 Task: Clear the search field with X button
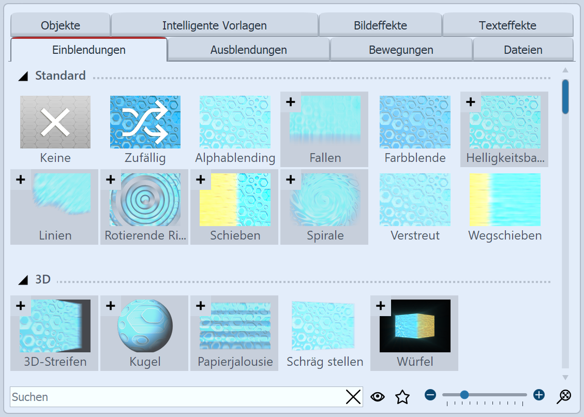tap(353, 397)
